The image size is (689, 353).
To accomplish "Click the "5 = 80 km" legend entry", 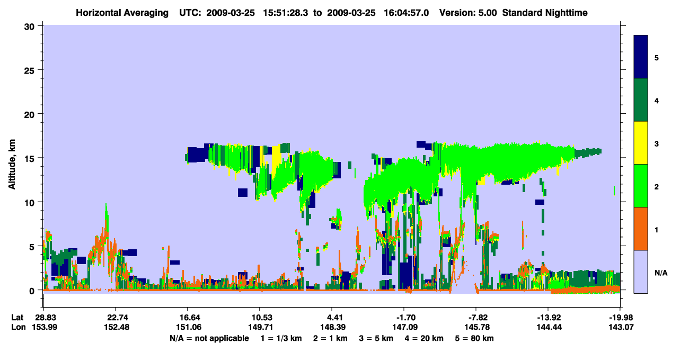I will pyautogui.click(x=474, y=338).
